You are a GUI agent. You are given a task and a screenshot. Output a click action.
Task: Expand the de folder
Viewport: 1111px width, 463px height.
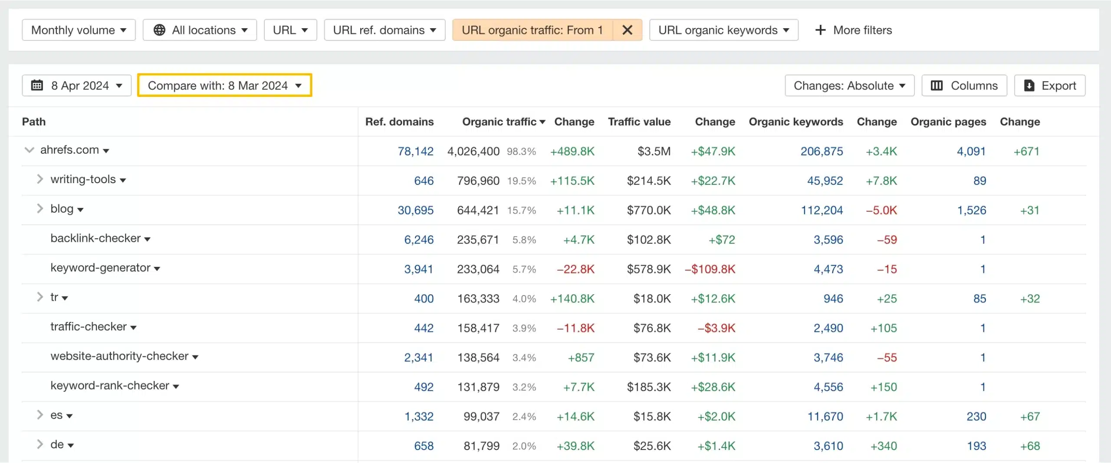[x=39, y=444]
